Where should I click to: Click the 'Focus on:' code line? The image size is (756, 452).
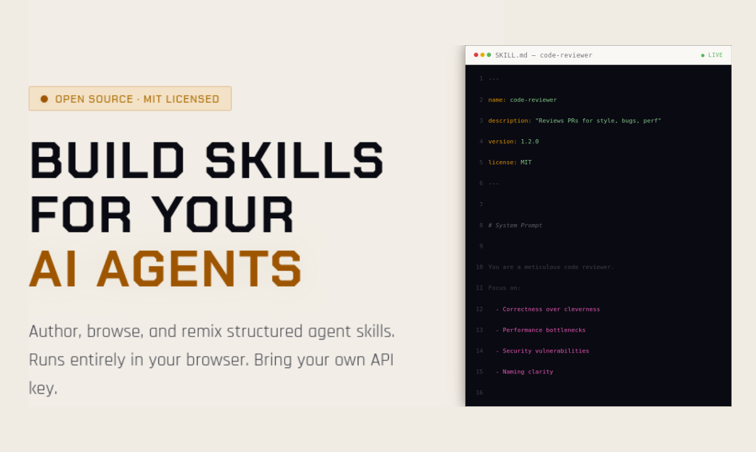[504, 288]
